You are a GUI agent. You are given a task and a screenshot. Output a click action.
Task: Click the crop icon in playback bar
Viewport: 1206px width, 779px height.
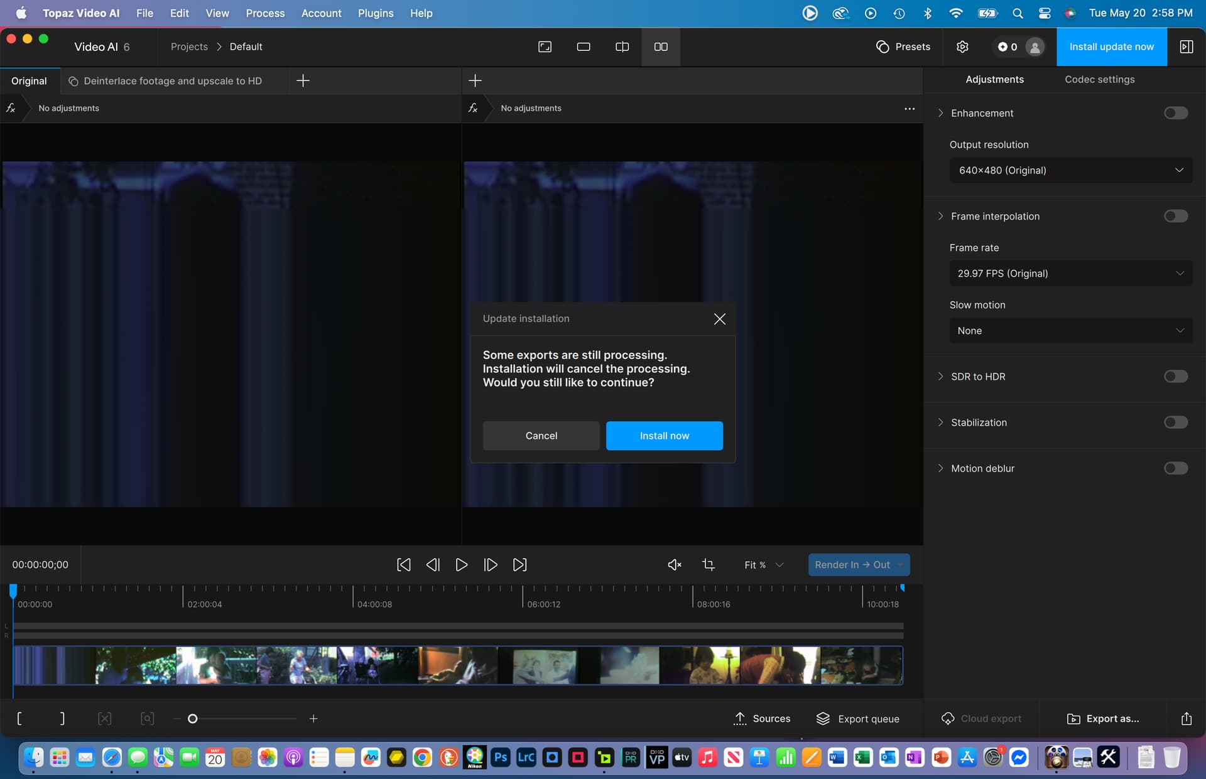709,564
